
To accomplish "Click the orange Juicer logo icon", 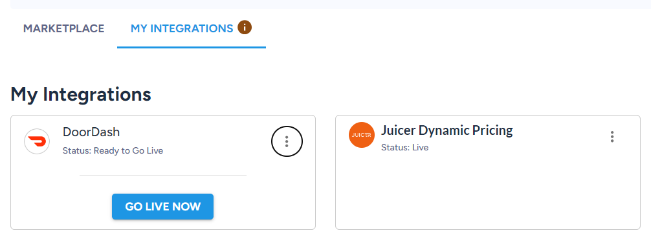I will pyautogui.click(x=362, y=135).
